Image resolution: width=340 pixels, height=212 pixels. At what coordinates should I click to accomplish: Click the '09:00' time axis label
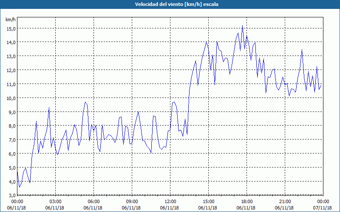(132, 202)
